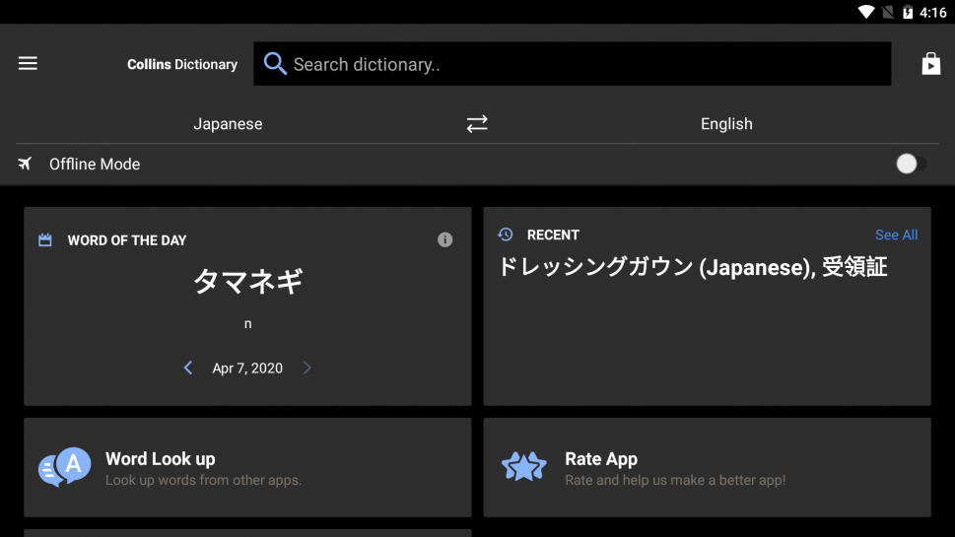
Task: Tap the search magnifier icon
Action: 275,63
